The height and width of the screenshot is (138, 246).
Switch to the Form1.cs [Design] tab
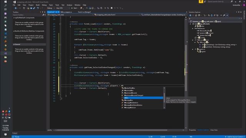tap(85, 12)
